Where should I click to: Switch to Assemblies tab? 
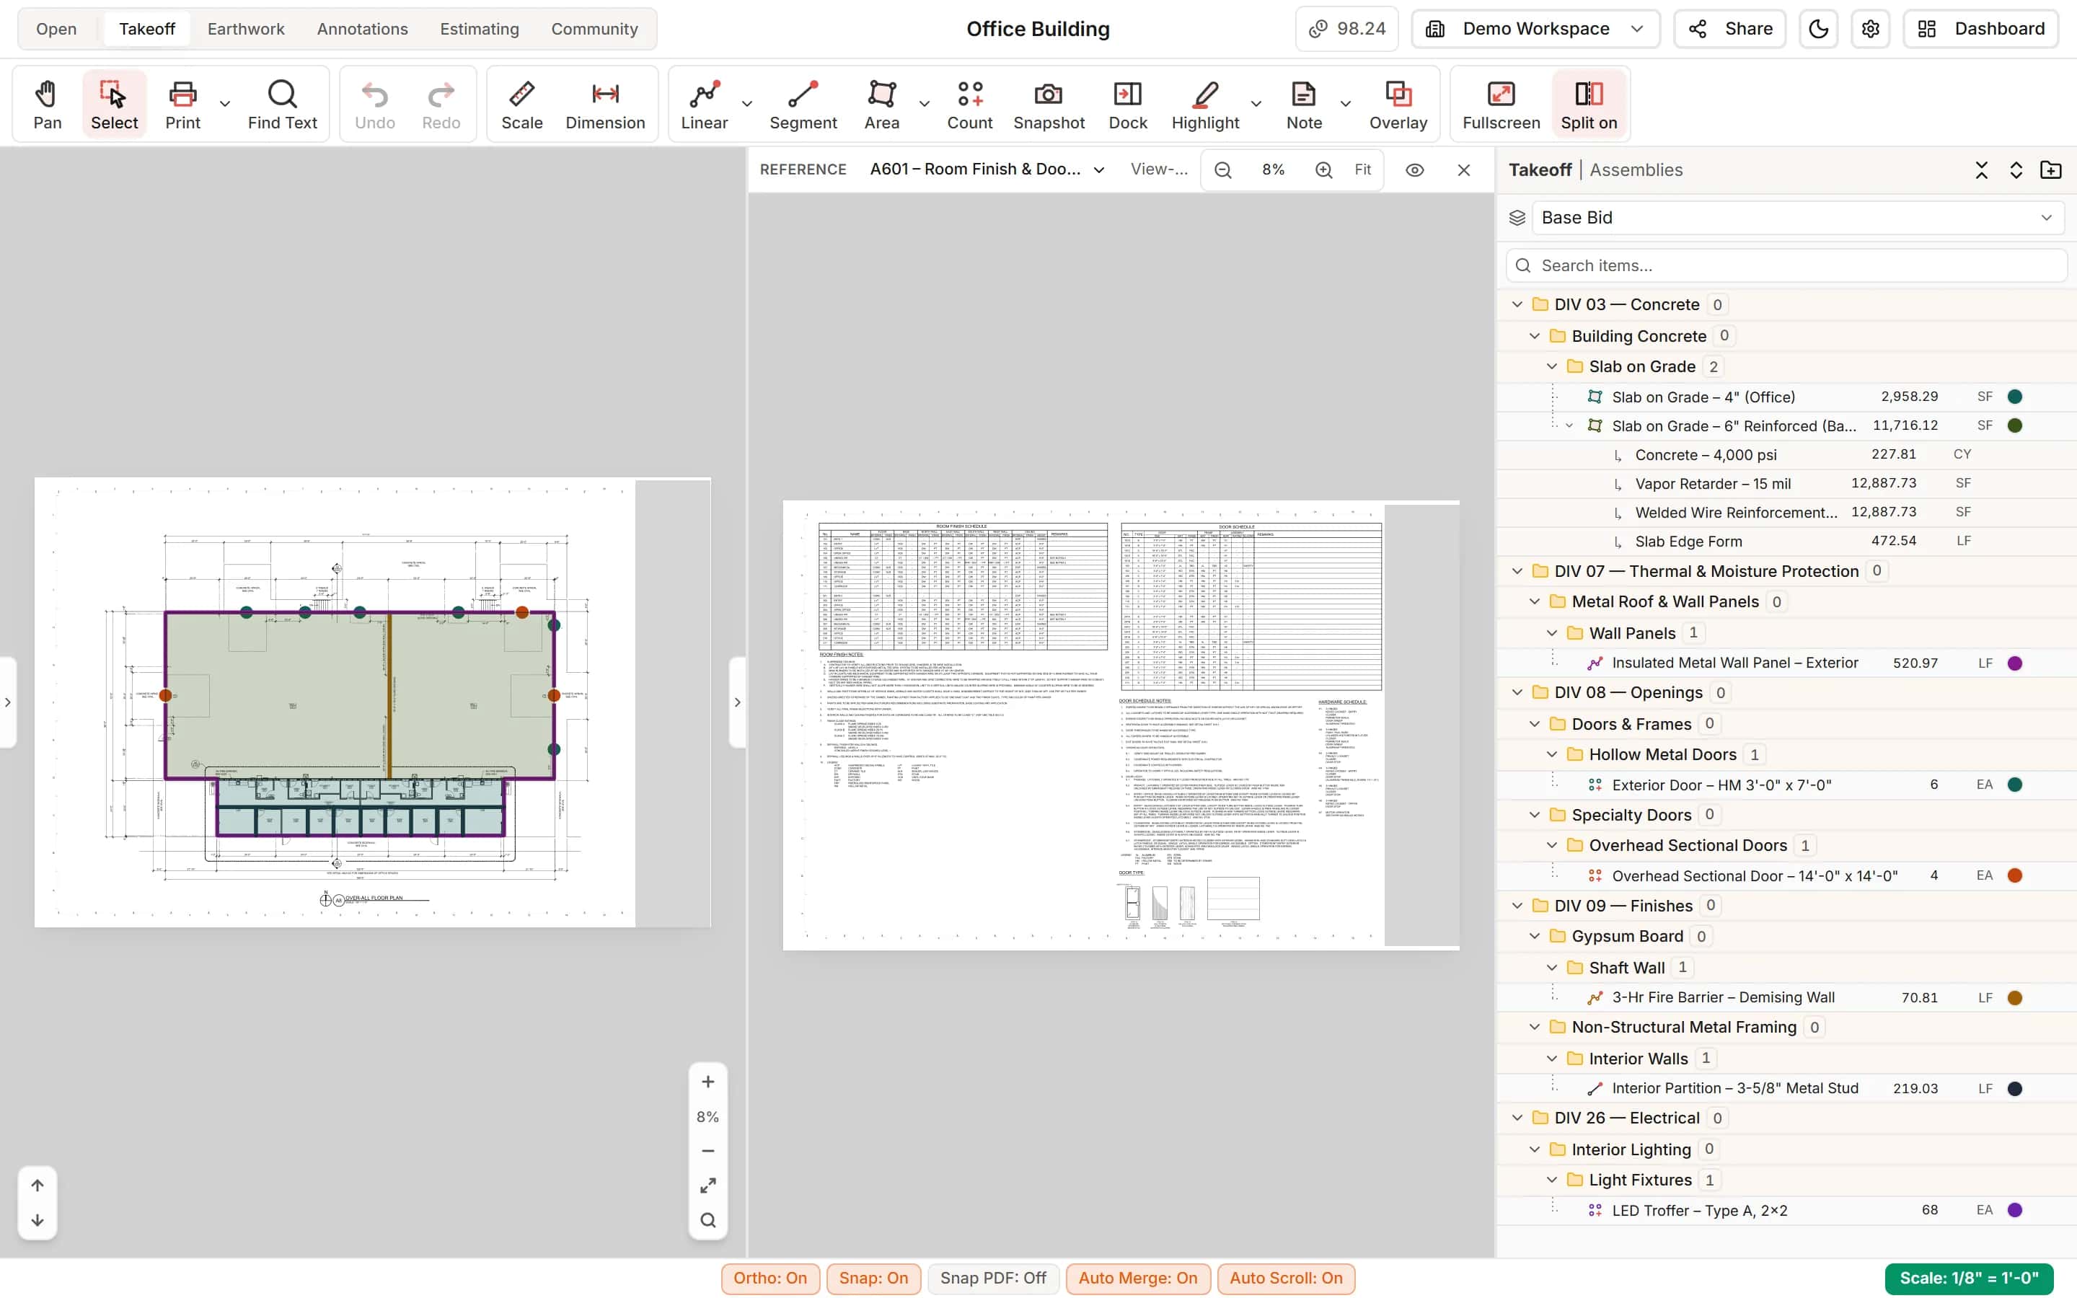pyautogui.click(x=1635, y=170)
